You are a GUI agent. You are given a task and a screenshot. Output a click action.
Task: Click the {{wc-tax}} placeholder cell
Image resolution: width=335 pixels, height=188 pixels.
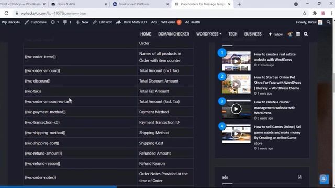click(x=80, y=91)
